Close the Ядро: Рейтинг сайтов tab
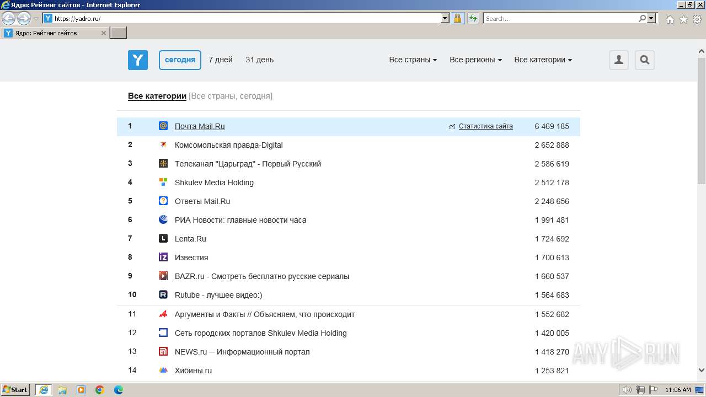Viewport: 706px width, 397px height. pos(103,33)
